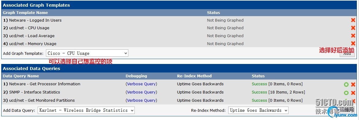Delete Netware - Logged In Users graph template
The height and width of the screenshot is (120, 359).
click(x=353, y=20)
